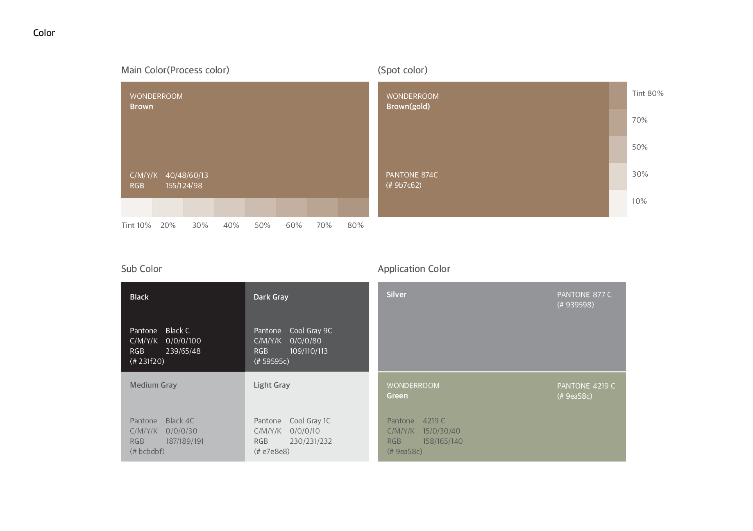Click the Pantone value 'Black C'

tap(177, 331)
